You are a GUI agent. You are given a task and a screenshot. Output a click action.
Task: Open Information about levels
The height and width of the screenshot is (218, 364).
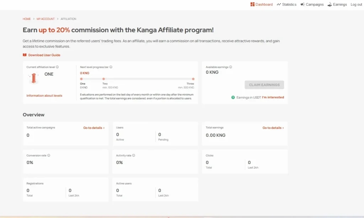coord(44,96)
